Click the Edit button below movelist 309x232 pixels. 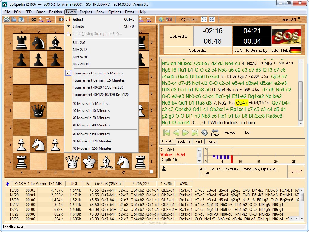coord(248,133)
